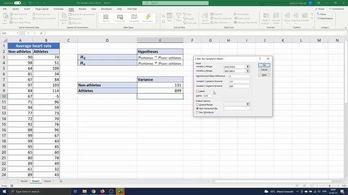Click the Alpha input field
The image size is (348, 195).
click(x=208, y=96)
